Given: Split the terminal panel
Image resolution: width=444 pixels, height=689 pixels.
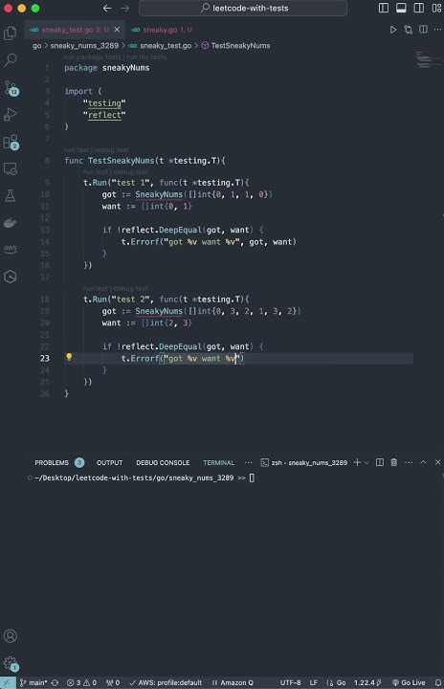Looking at the screenshot, I should coord(380,462).
